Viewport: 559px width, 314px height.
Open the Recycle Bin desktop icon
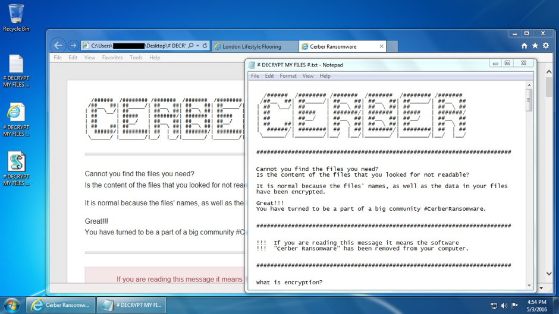(16, 18)
